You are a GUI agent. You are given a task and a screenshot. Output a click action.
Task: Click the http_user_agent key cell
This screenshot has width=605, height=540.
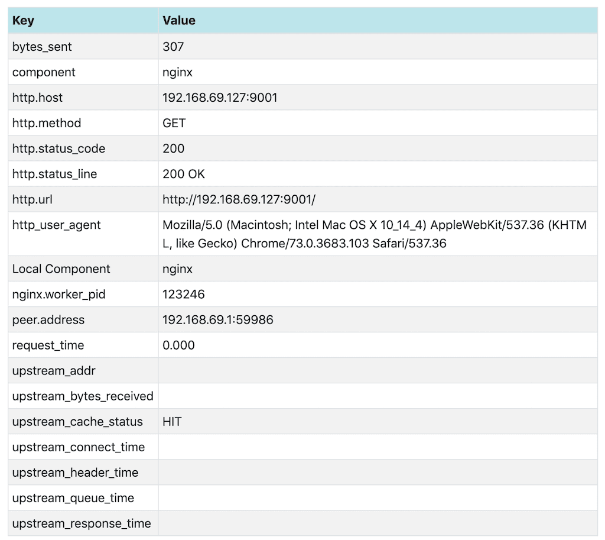56,225
